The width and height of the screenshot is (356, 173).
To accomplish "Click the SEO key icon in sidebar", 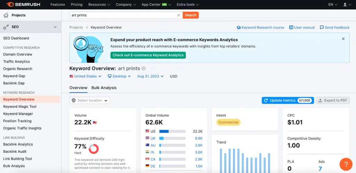I will point(6,27).
